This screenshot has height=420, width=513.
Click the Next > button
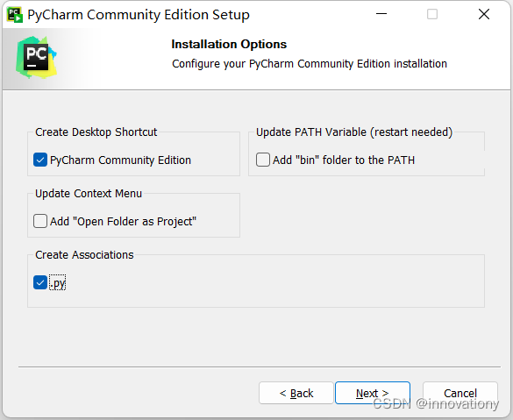[x=373, y=393]
